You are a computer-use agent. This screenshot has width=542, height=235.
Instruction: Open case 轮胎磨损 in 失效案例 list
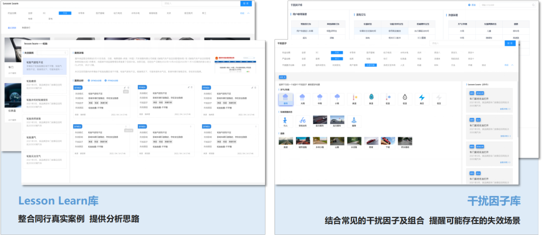[45, 85]
